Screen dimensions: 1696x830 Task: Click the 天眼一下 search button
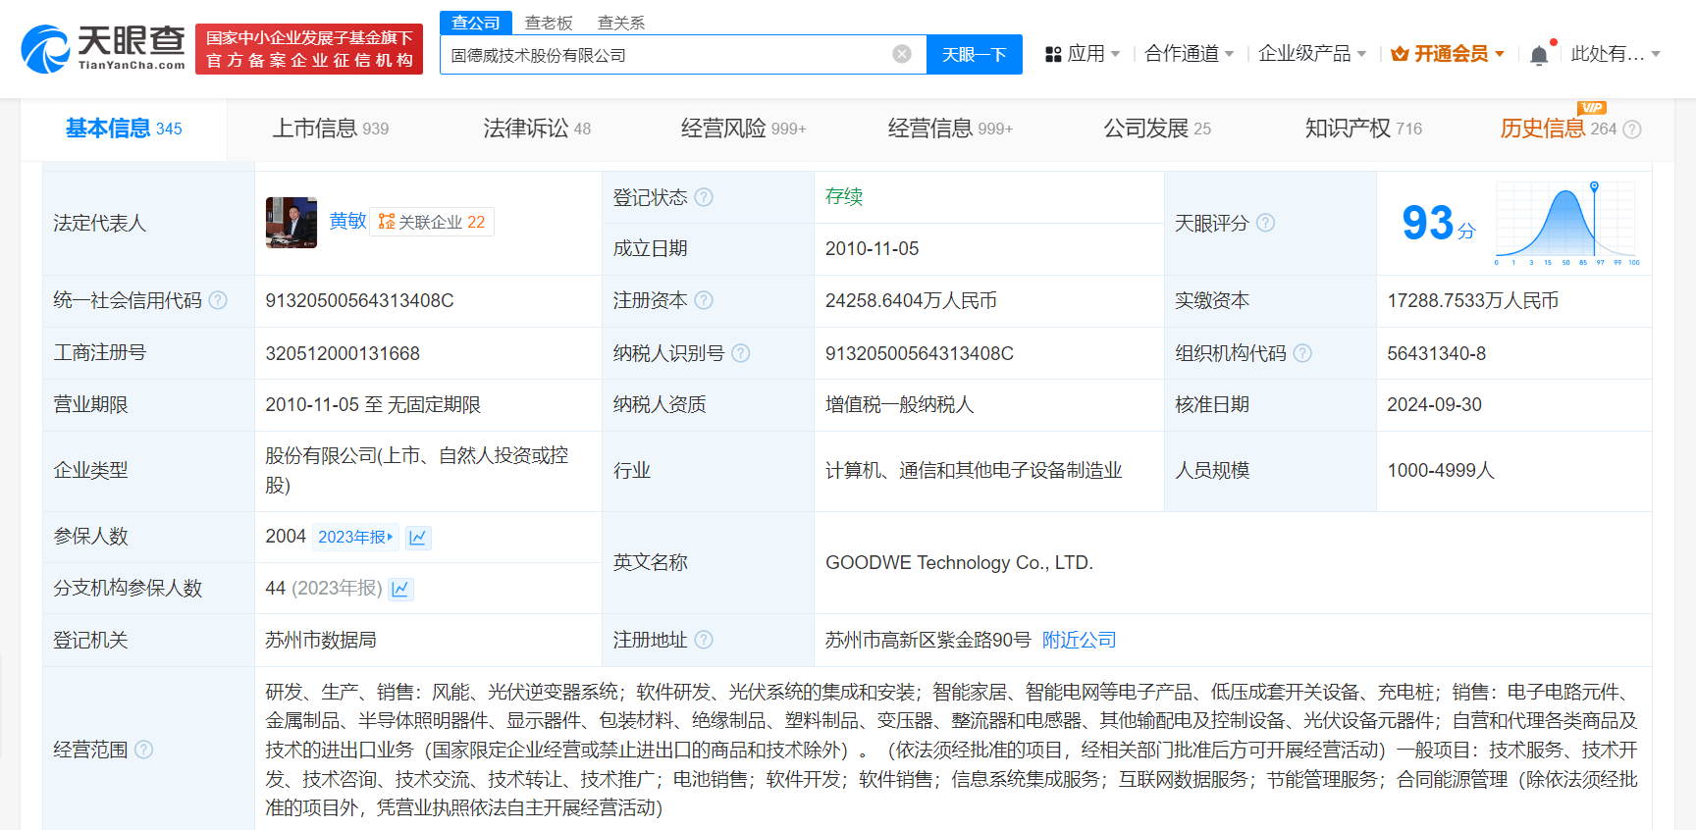pos(974,55)
